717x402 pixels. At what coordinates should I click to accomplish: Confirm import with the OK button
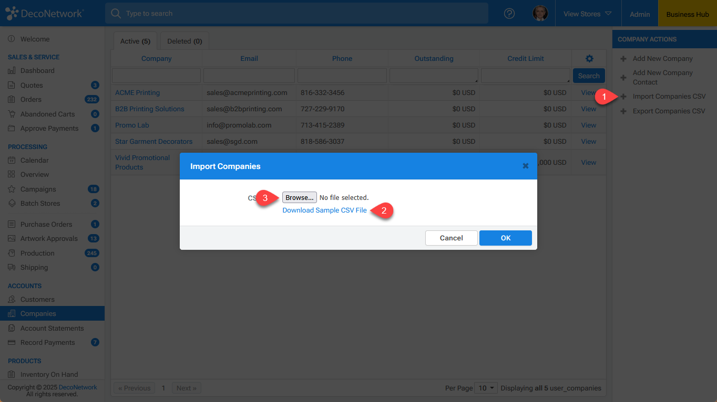(506, 238)
